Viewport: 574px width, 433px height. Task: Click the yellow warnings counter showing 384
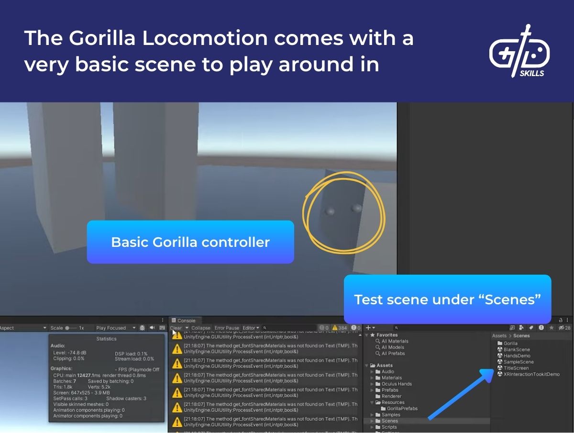[x=339, y=328]
